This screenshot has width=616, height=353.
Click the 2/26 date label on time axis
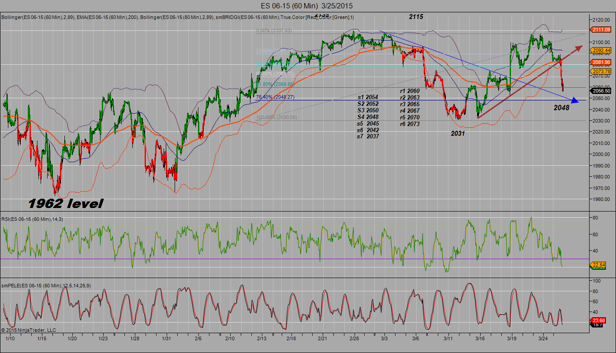pos(355,338)
